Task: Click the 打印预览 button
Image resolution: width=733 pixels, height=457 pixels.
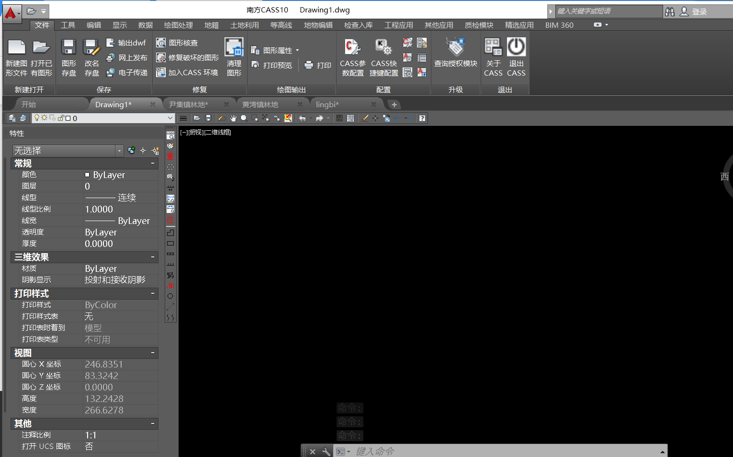Action: click(272, 65)
